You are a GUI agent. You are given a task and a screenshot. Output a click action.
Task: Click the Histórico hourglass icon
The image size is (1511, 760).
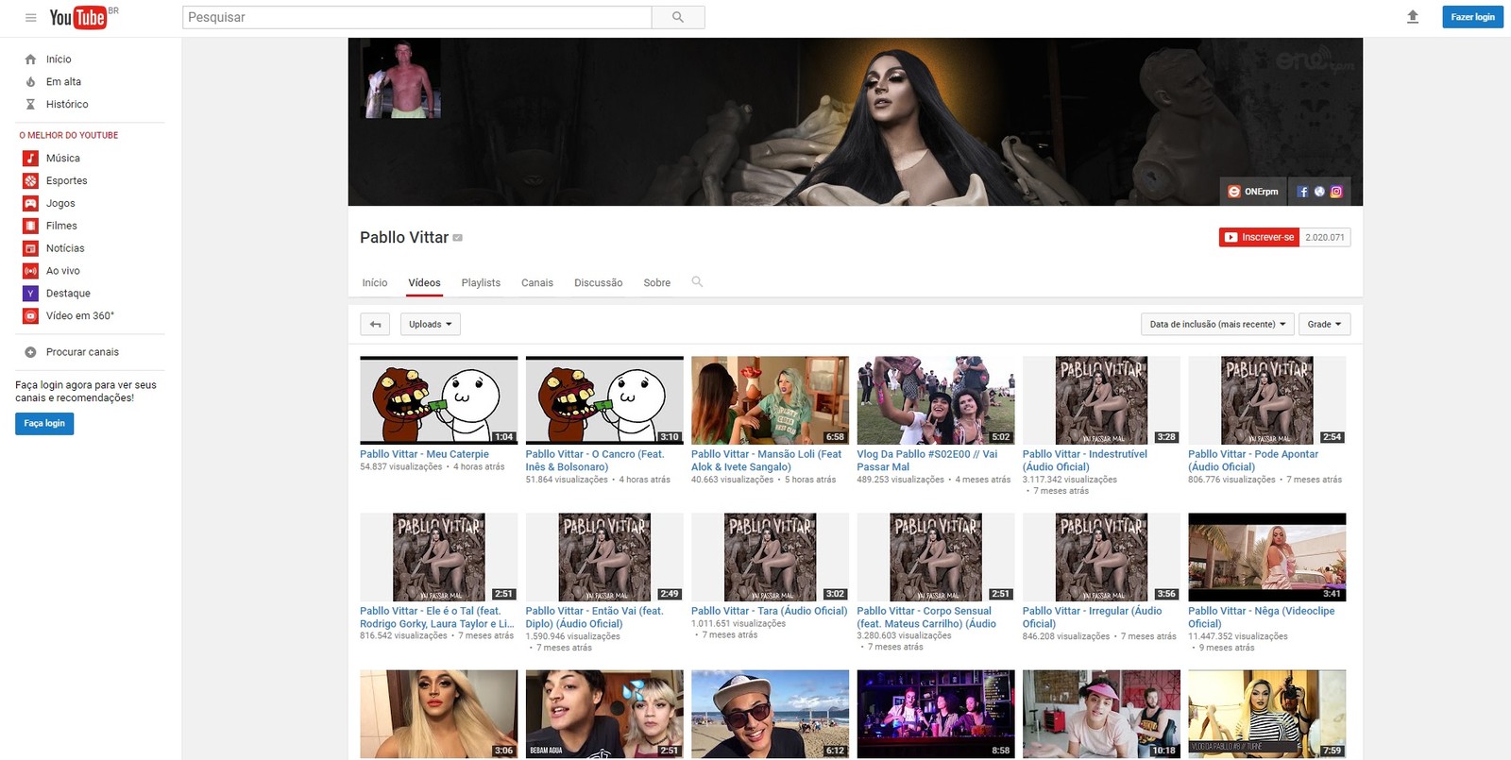[30, 105]
